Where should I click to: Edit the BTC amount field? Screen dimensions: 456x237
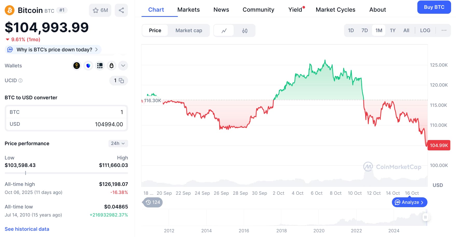66,112
